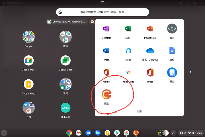Open the Chrome Apps suggestion chip

(x=67, y=22)
